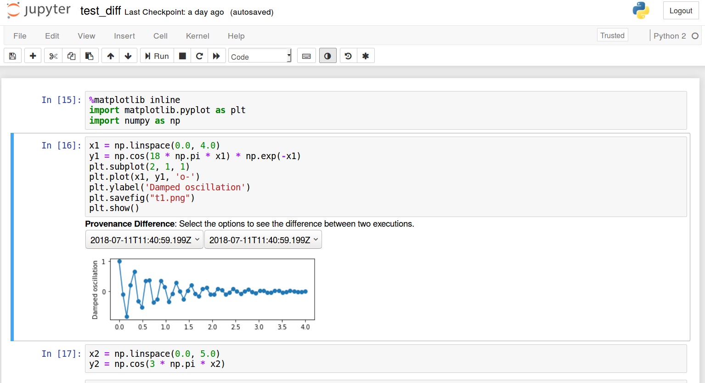Click the history rewind toolbar icon
The width and height of the screenshot is (705, 383).
click(x=348, y=56)
